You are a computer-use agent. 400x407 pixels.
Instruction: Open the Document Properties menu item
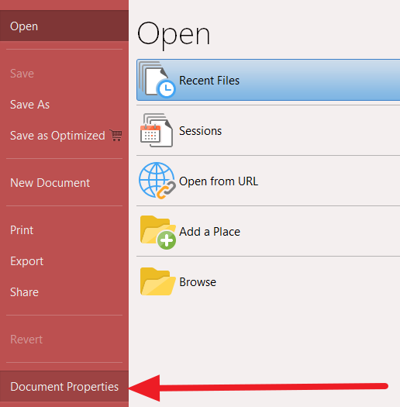tap(64, 387)
